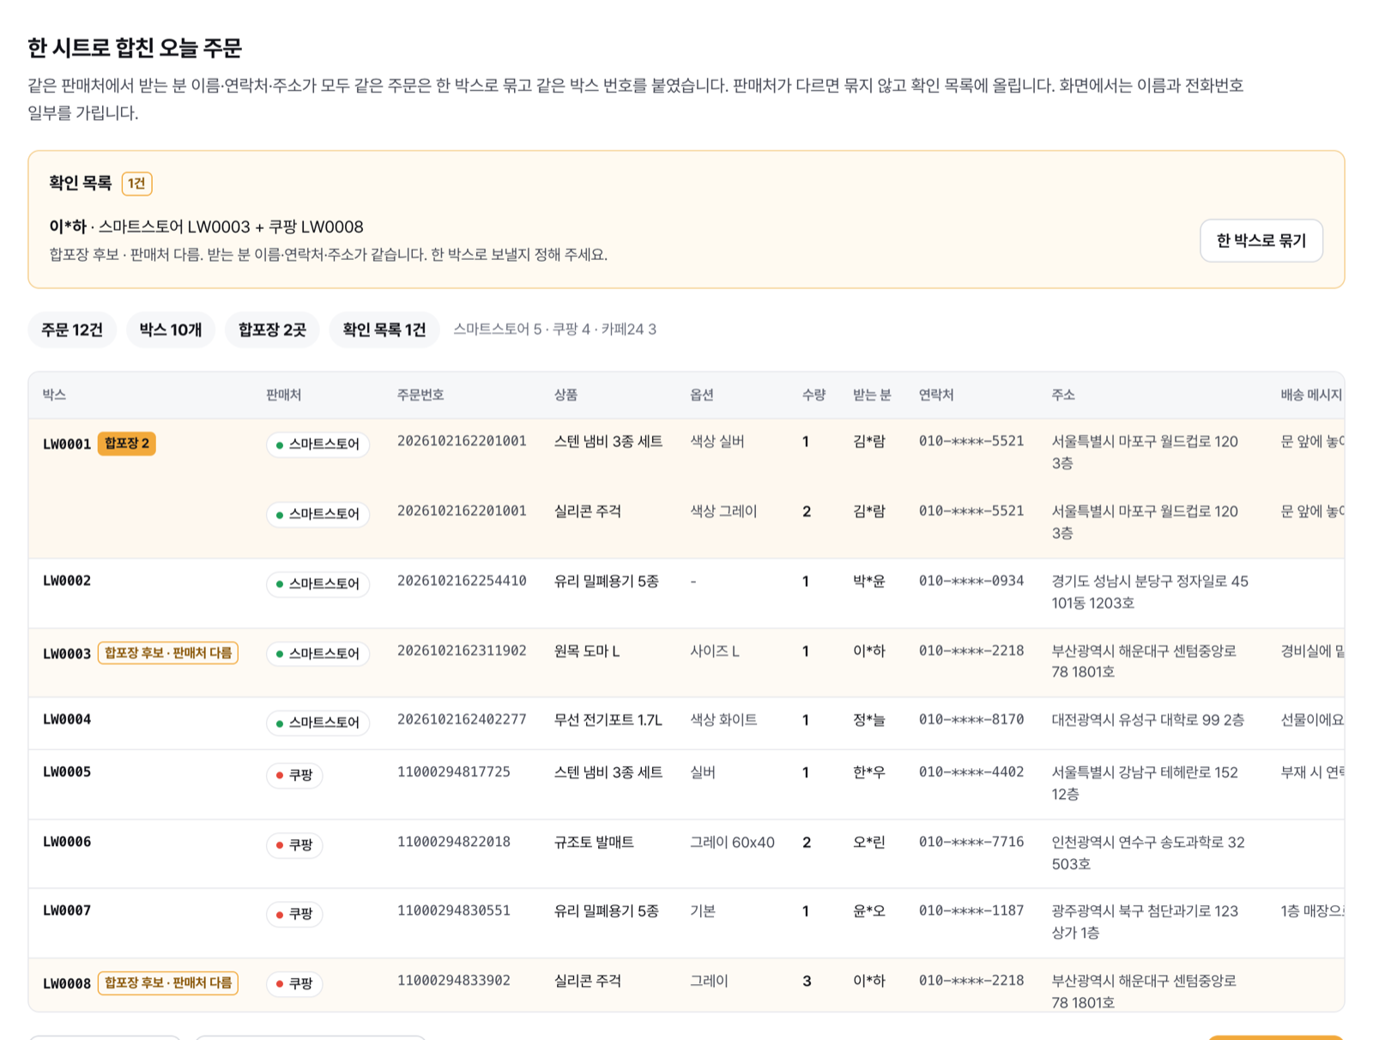Click phone 010-****-8170
This screenshot has height=1040, width=1373.
point(971,720)
